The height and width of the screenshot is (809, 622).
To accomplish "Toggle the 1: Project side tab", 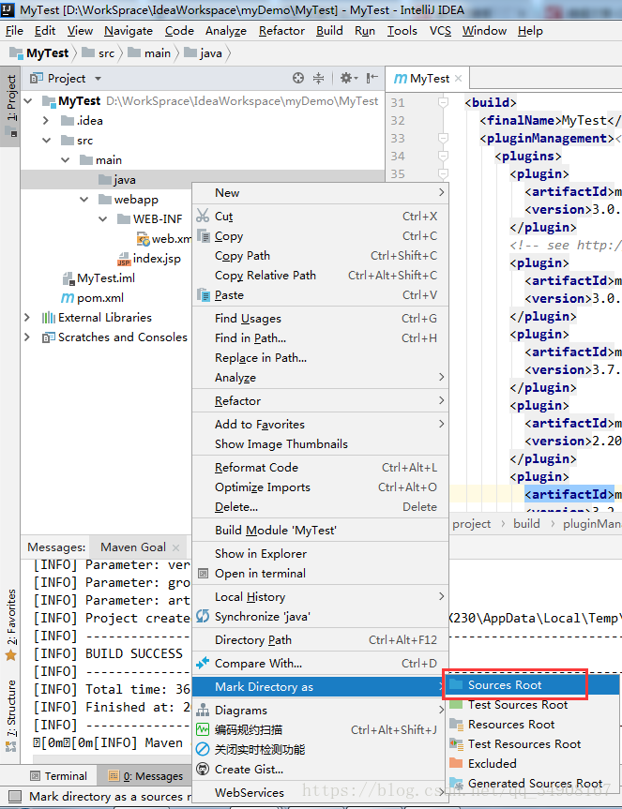I will point(11,106).
